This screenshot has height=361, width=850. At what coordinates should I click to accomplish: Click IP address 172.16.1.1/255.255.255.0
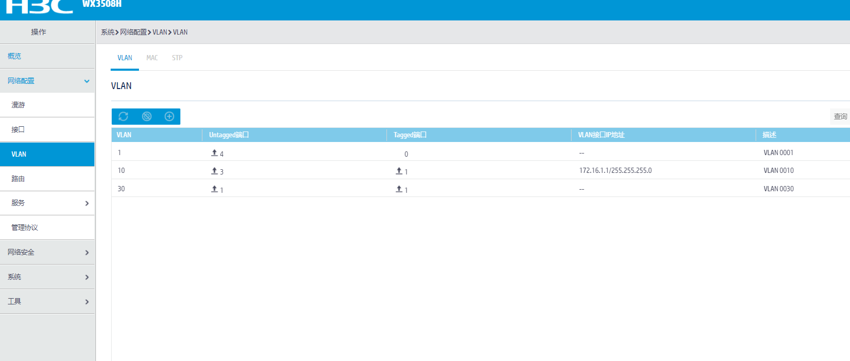coord(616,170)
